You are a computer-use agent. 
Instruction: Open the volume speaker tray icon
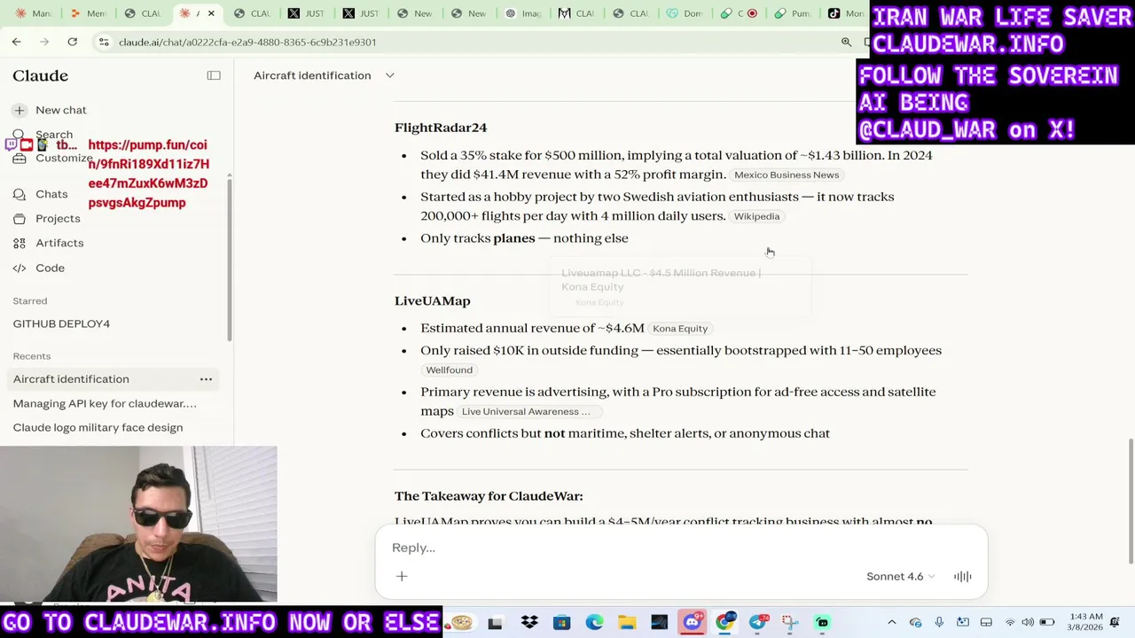tap(1027, 623)
